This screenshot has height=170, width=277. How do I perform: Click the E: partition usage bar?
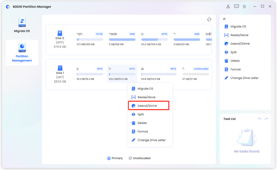[x=90, y=74]
